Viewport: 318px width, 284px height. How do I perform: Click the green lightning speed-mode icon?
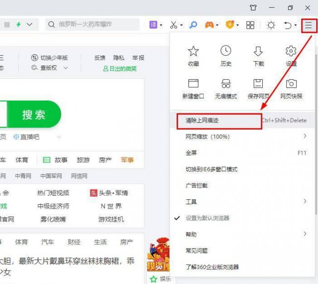click(19, 24)
